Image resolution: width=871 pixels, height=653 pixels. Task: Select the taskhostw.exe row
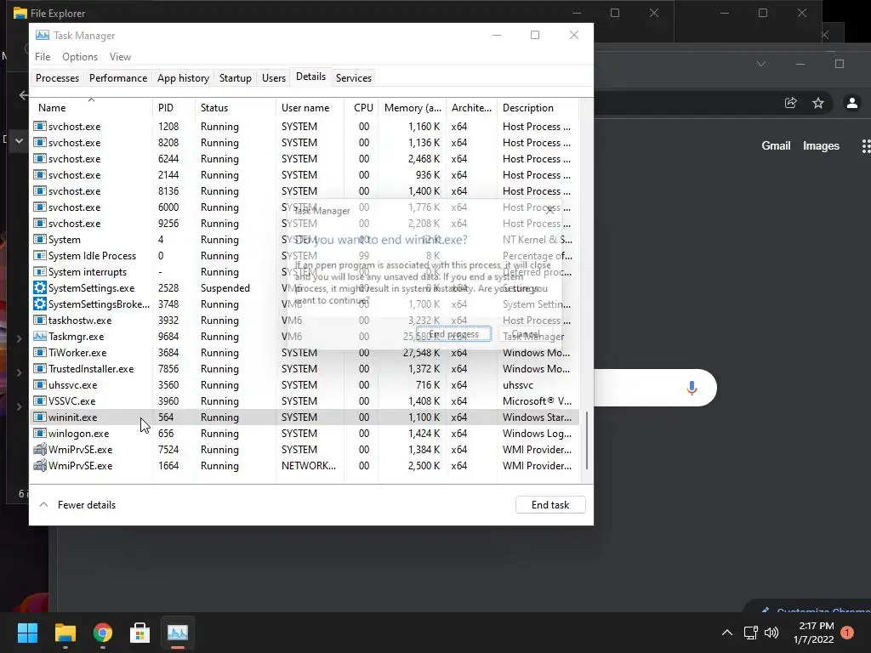point(305,321)
